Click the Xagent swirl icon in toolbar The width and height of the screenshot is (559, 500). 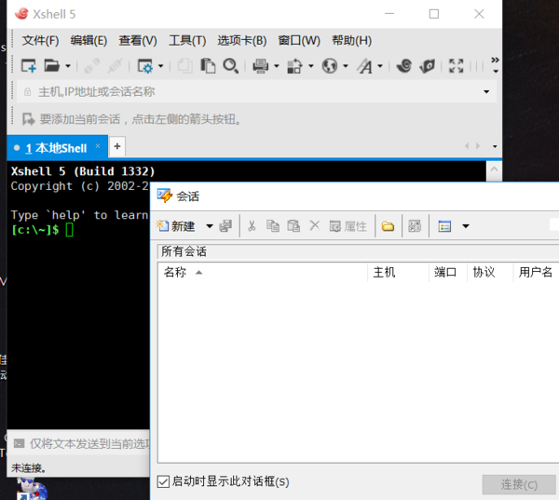(x=404, y=66)
